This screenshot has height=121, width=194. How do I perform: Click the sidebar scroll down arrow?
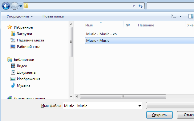coord(71,96)
